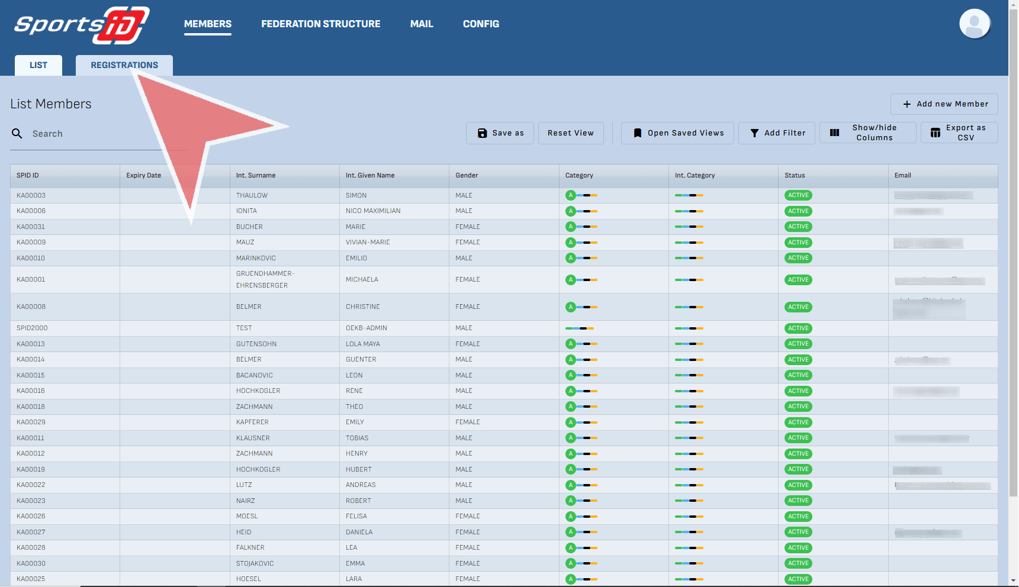Click Reset View button

pos(571,133)
